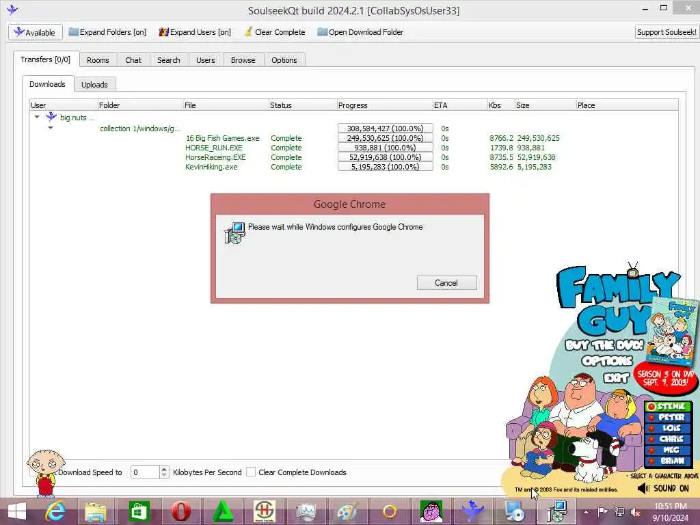Sort by the Status column header

(x=303, y=105)
